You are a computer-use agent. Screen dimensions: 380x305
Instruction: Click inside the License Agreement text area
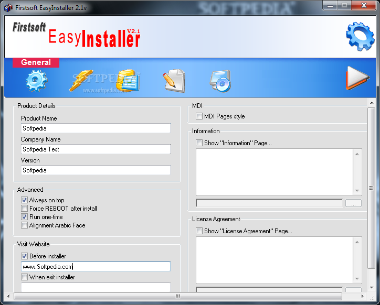(275, 260)
